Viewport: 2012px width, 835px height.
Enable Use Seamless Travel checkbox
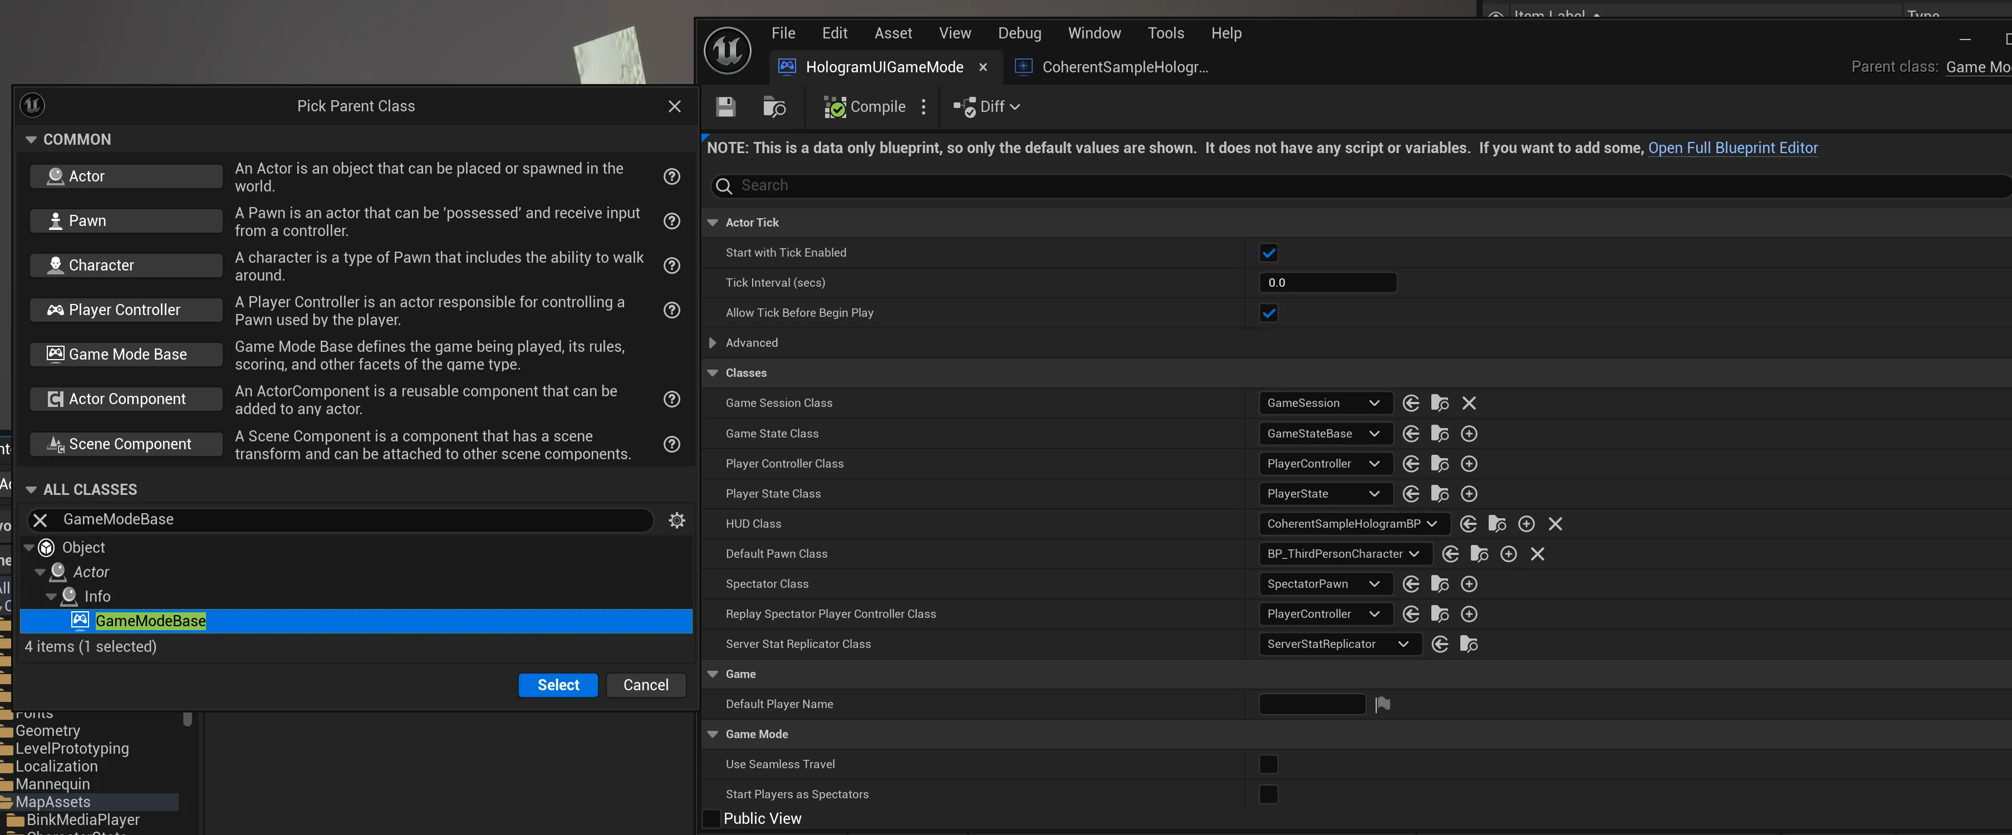1268,764
